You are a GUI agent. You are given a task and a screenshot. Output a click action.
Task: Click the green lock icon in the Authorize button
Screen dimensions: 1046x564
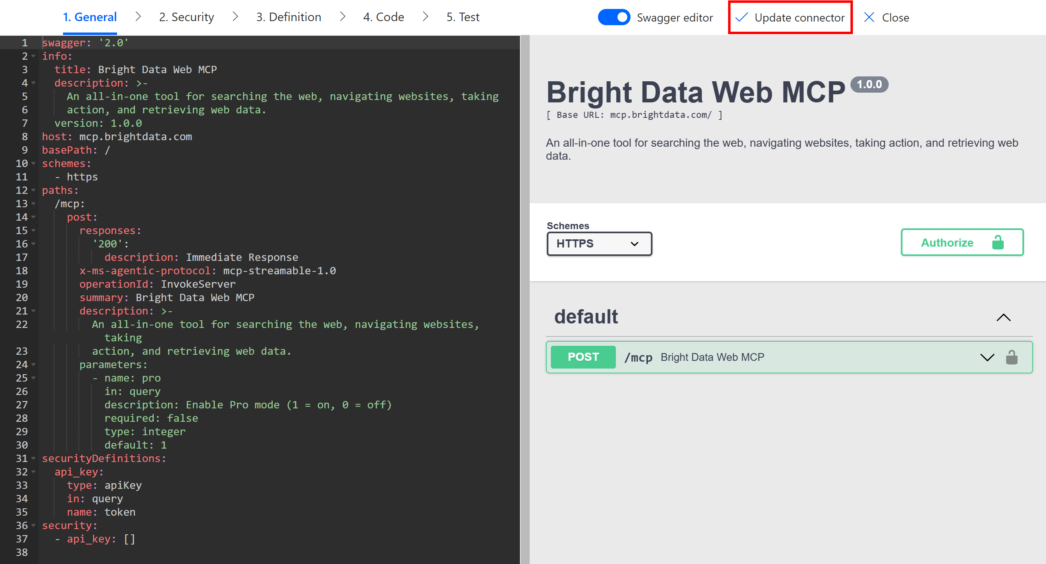pos(998,243)
